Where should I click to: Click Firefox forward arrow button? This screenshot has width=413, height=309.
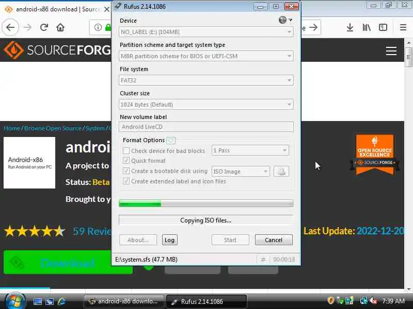tap(27, 27)
